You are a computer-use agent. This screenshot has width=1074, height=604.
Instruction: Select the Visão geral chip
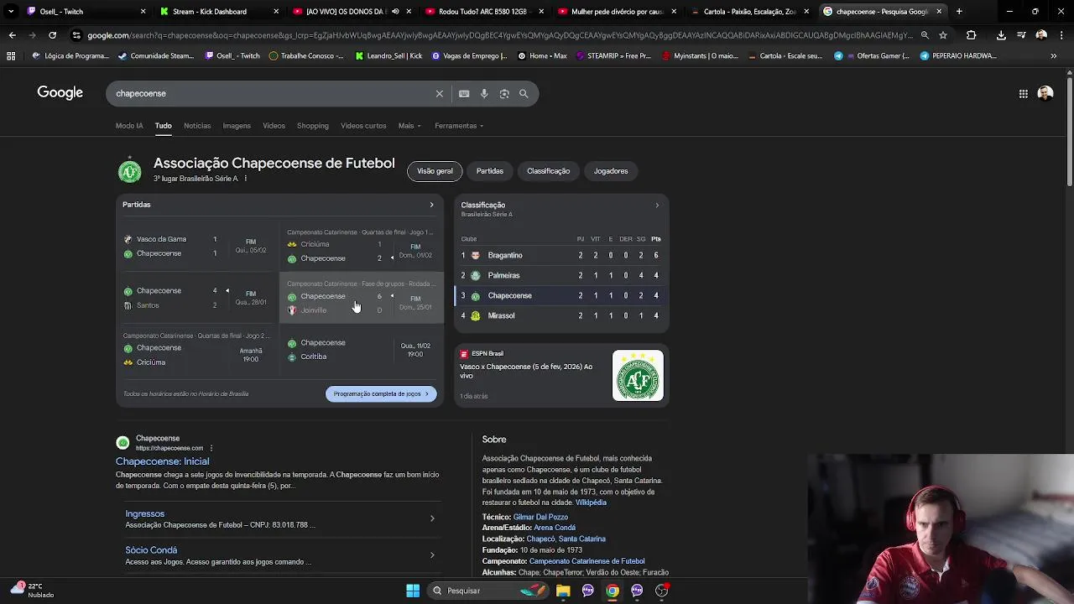click(435, 171)
